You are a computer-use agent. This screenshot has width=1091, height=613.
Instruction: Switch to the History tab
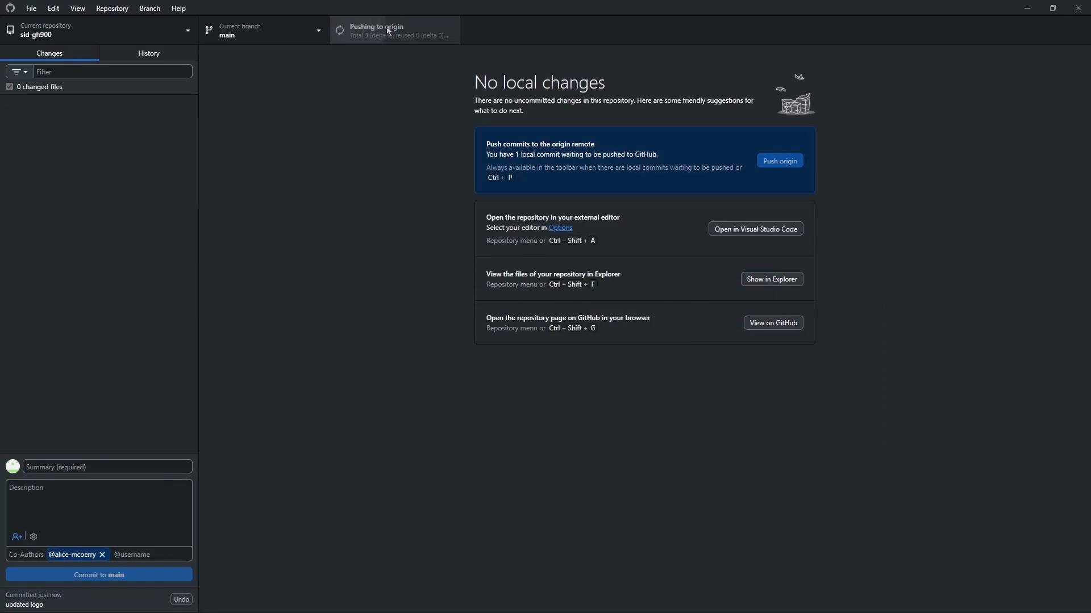149,53
